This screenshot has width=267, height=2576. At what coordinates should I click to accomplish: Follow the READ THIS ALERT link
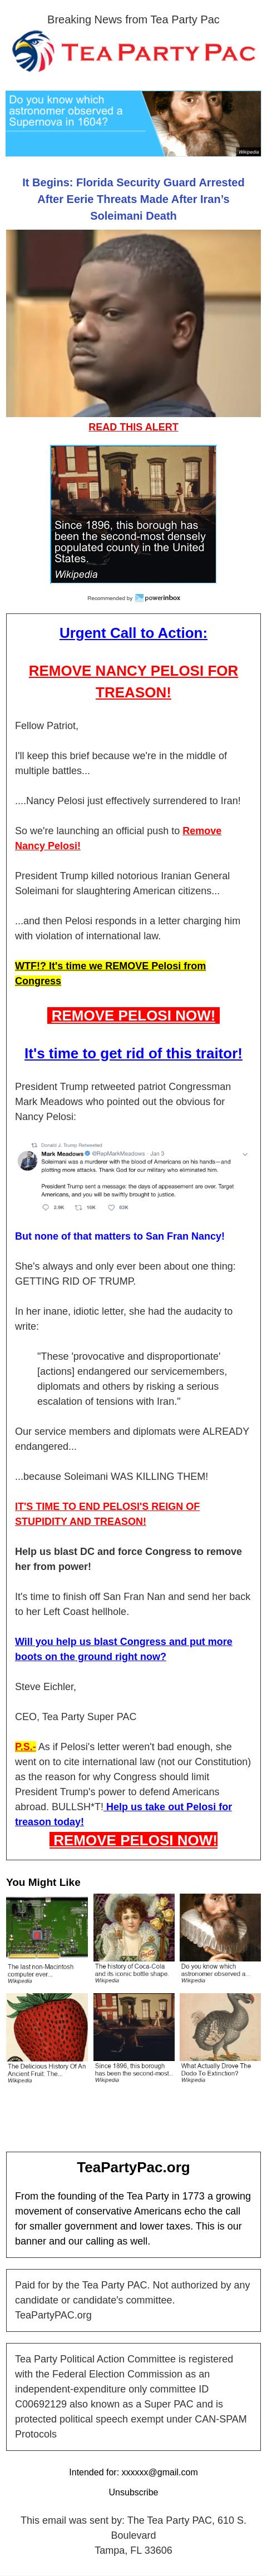click(x=133, y=427)
